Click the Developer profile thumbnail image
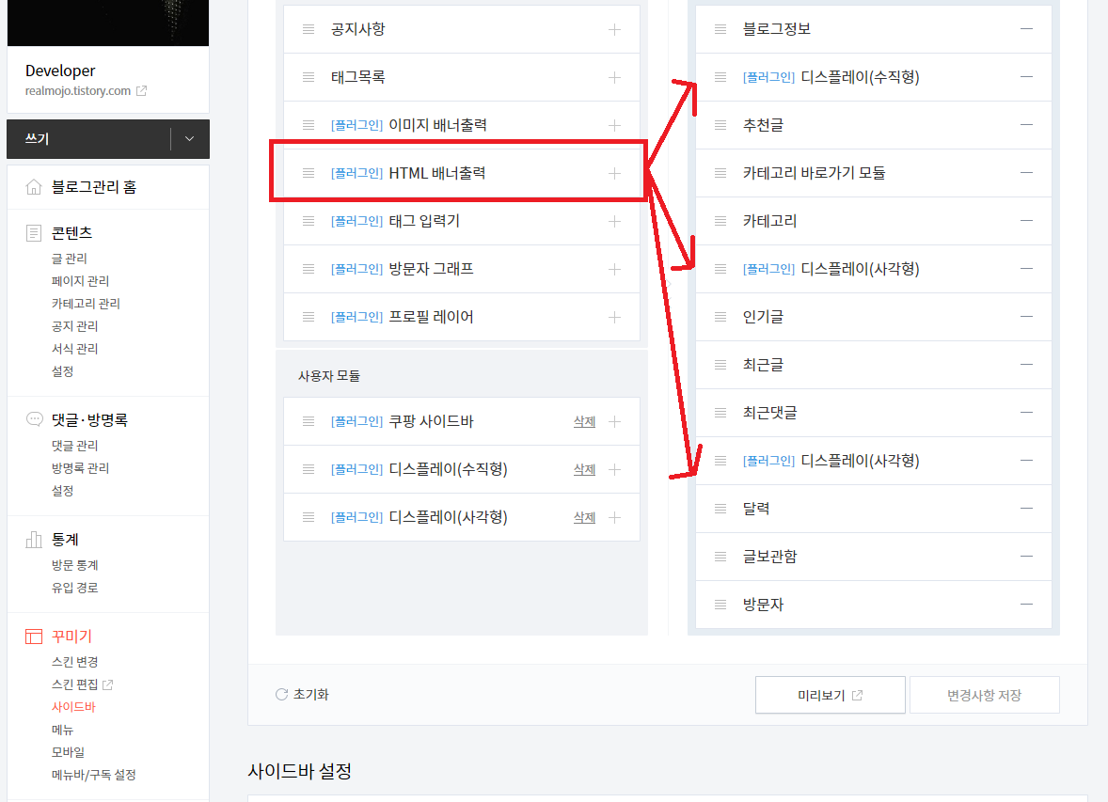This screenshot has width=1108, height=802. (x=107, y=23)
